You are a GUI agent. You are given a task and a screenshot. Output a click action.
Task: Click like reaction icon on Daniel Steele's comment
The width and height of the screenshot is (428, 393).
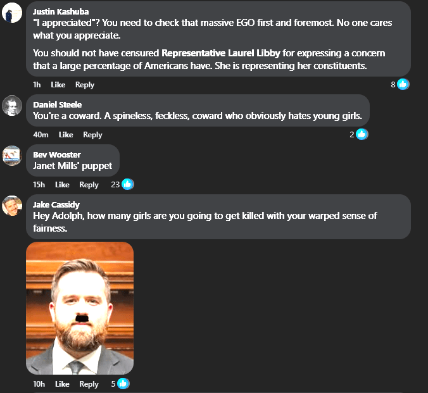(x=362, y=134)
